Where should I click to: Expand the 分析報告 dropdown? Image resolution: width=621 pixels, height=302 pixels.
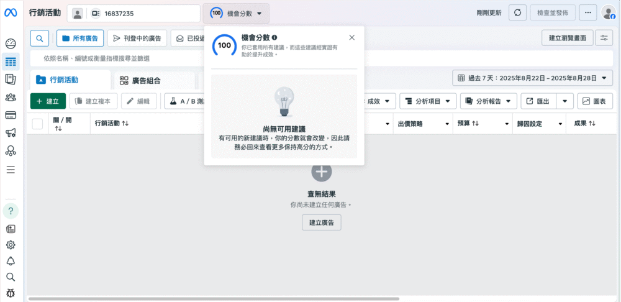coord(488,101)
